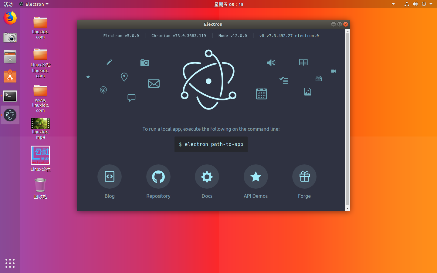The image size is (437, 273).
Task: Expand the Electron app menu in top bar
Action: pos(34,4)
